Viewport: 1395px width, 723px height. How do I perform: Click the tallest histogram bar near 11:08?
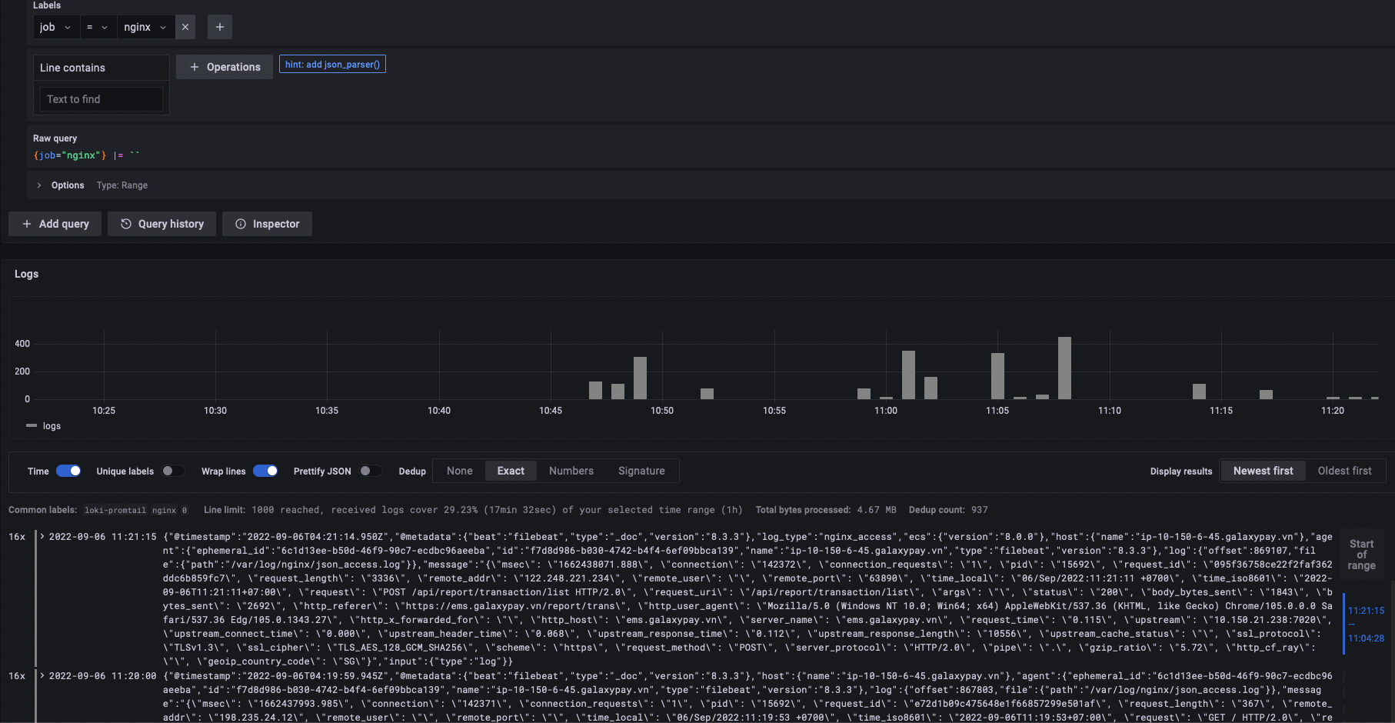(1064, 368)
